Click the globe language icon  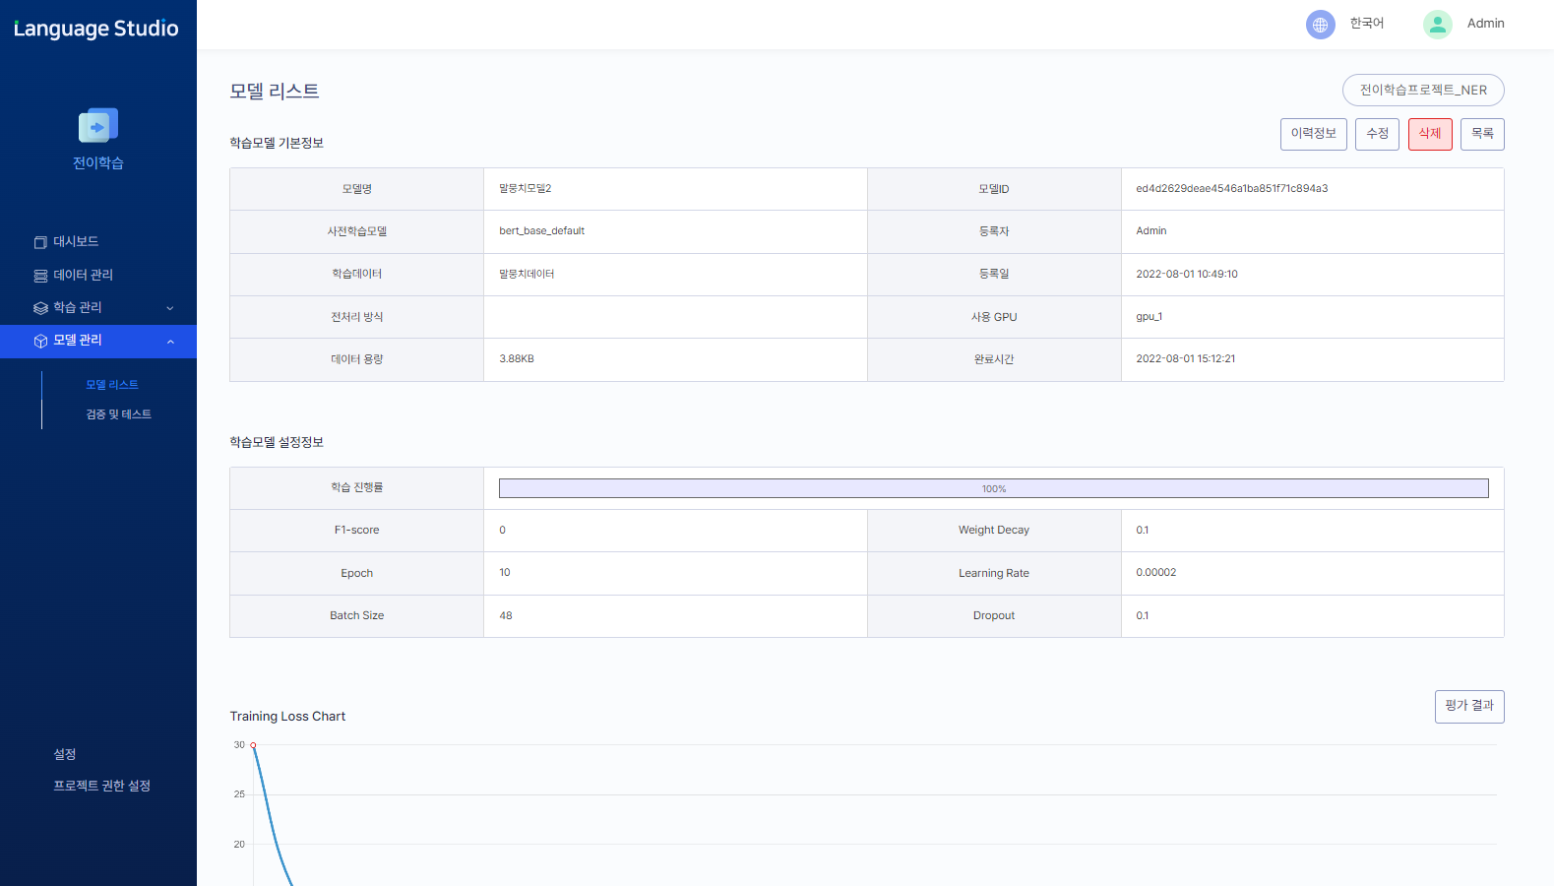coord(1320,25)
